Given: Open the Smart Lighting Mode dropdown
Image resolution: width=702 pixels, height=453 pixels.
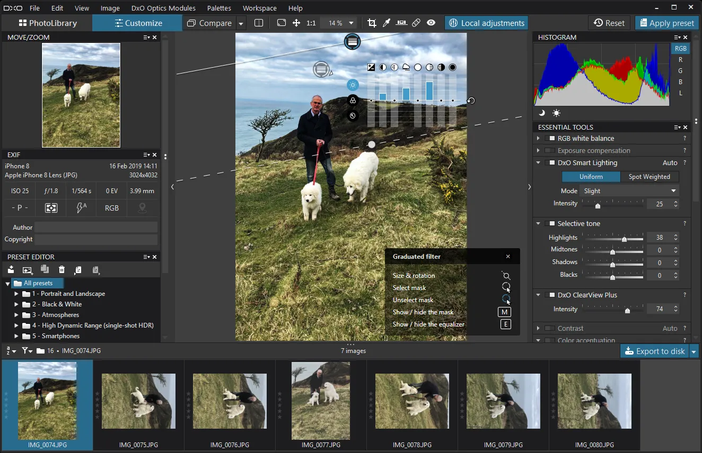Looking at the screenshot, I should [x=629, y=191].
